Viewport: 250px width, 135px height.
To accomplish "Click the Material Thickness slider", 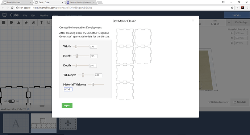I will click(x=96, y=85).
